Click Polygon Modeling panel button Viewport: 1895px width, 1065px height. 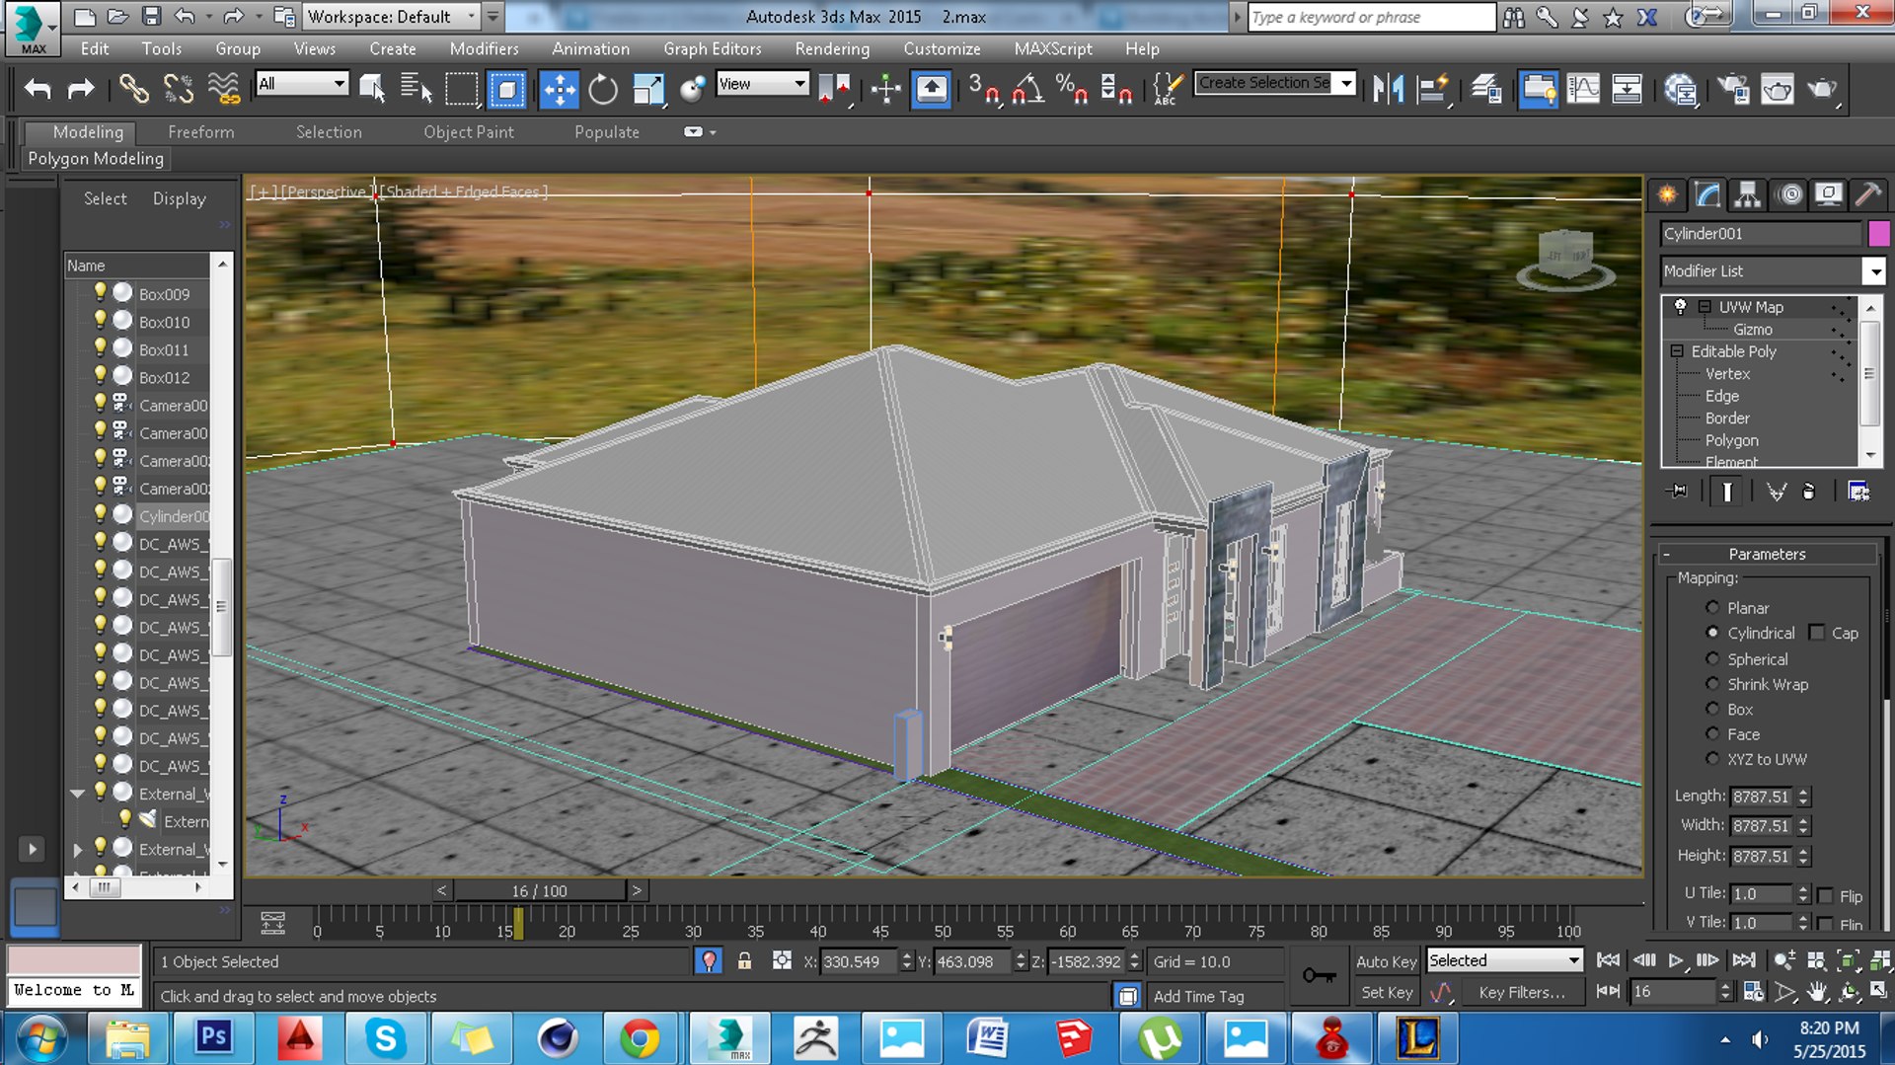(x=96, y=159)
